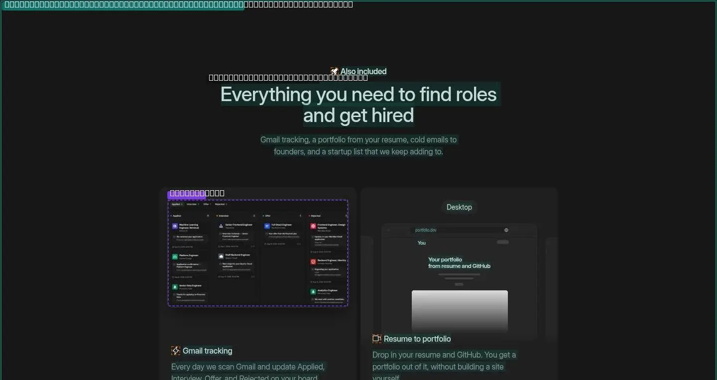Click the Staff Backend Engineer card title

coord(238,255)
